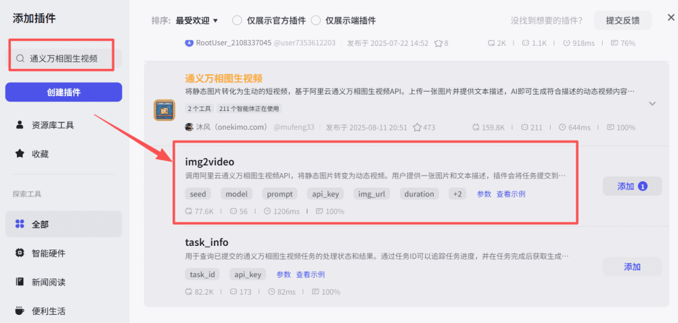Viewport: 678px width, 323px height.
Task: Open the 最受欢迎 sort dropdown
Action: tap(196, 20)
